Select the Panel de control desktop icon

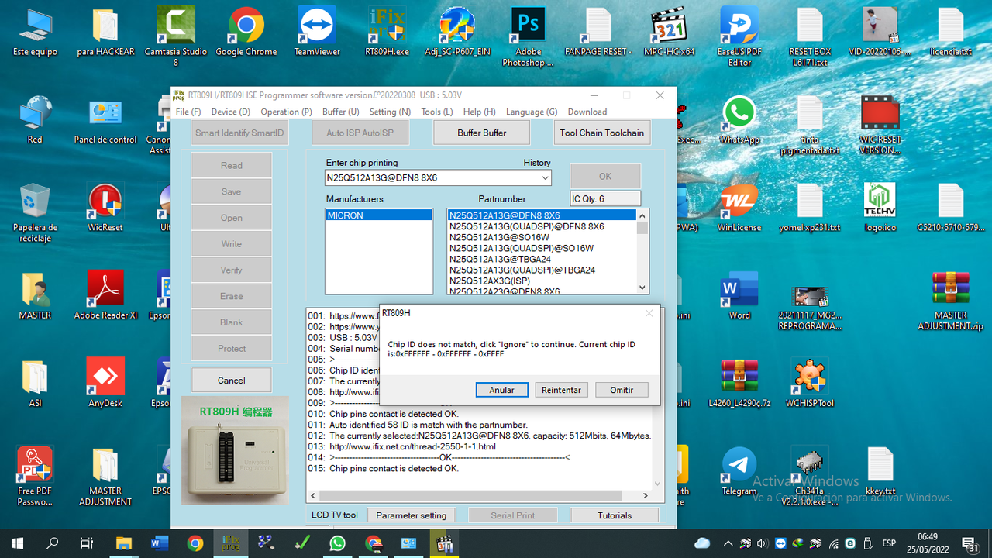tap(105, 119)
